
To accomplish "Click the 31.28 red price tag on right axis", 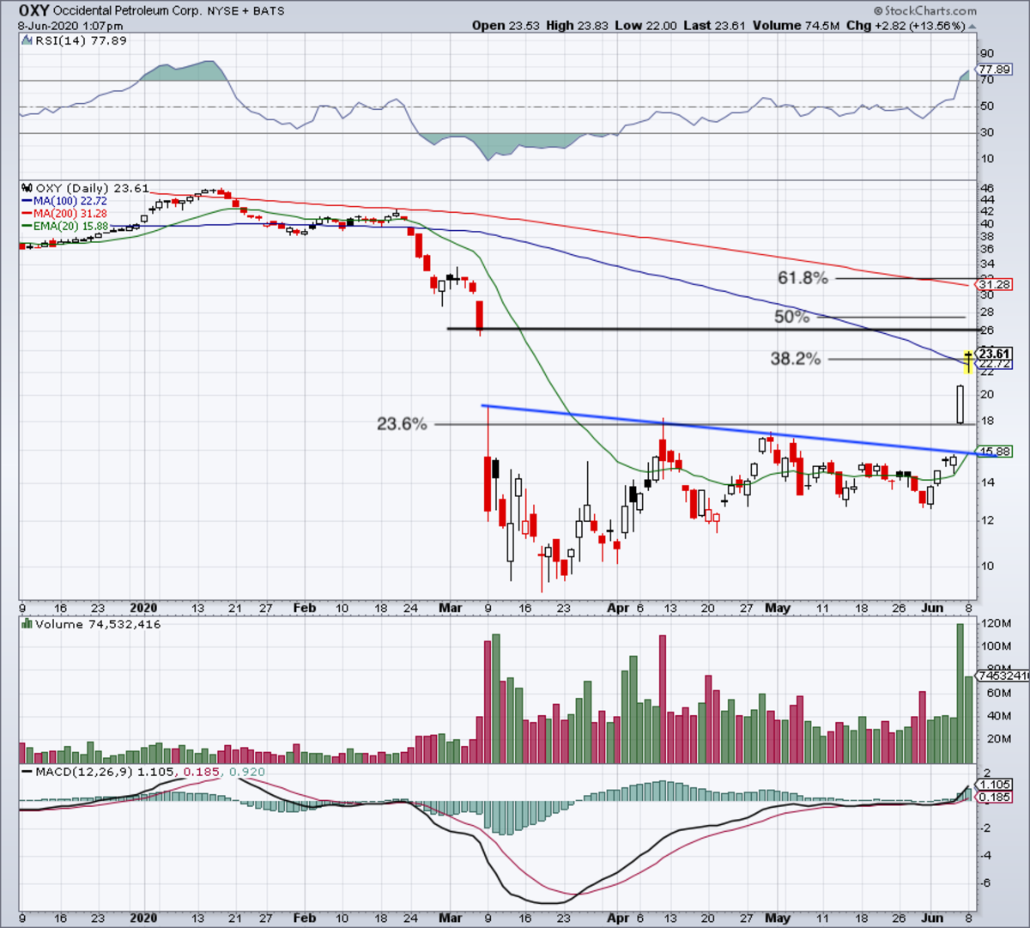I will (994, 284).
